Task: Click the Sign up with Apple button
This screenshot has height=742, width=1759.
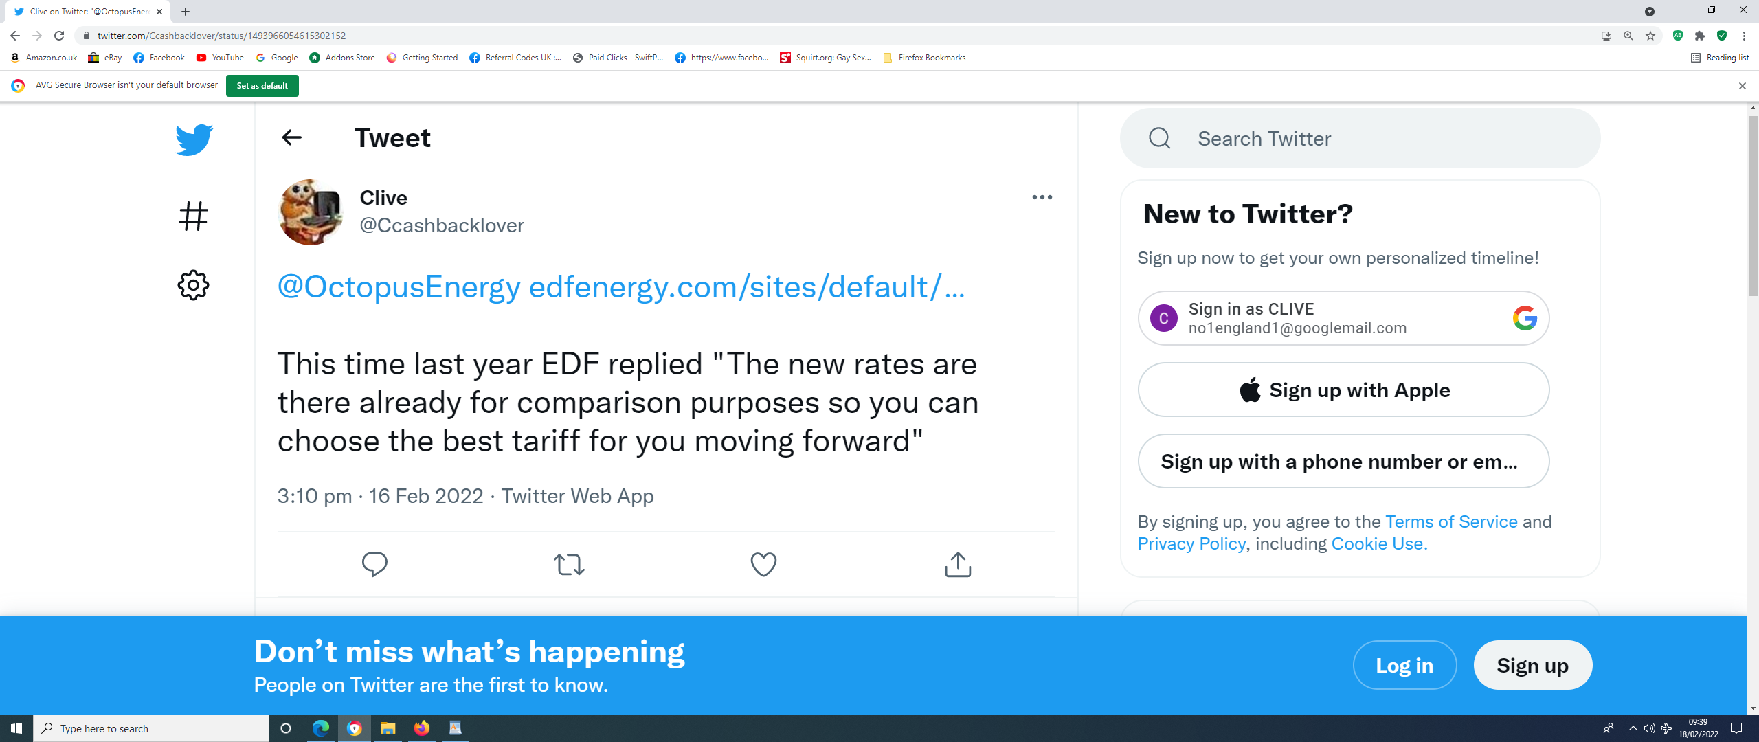Action: (1343, 390)
